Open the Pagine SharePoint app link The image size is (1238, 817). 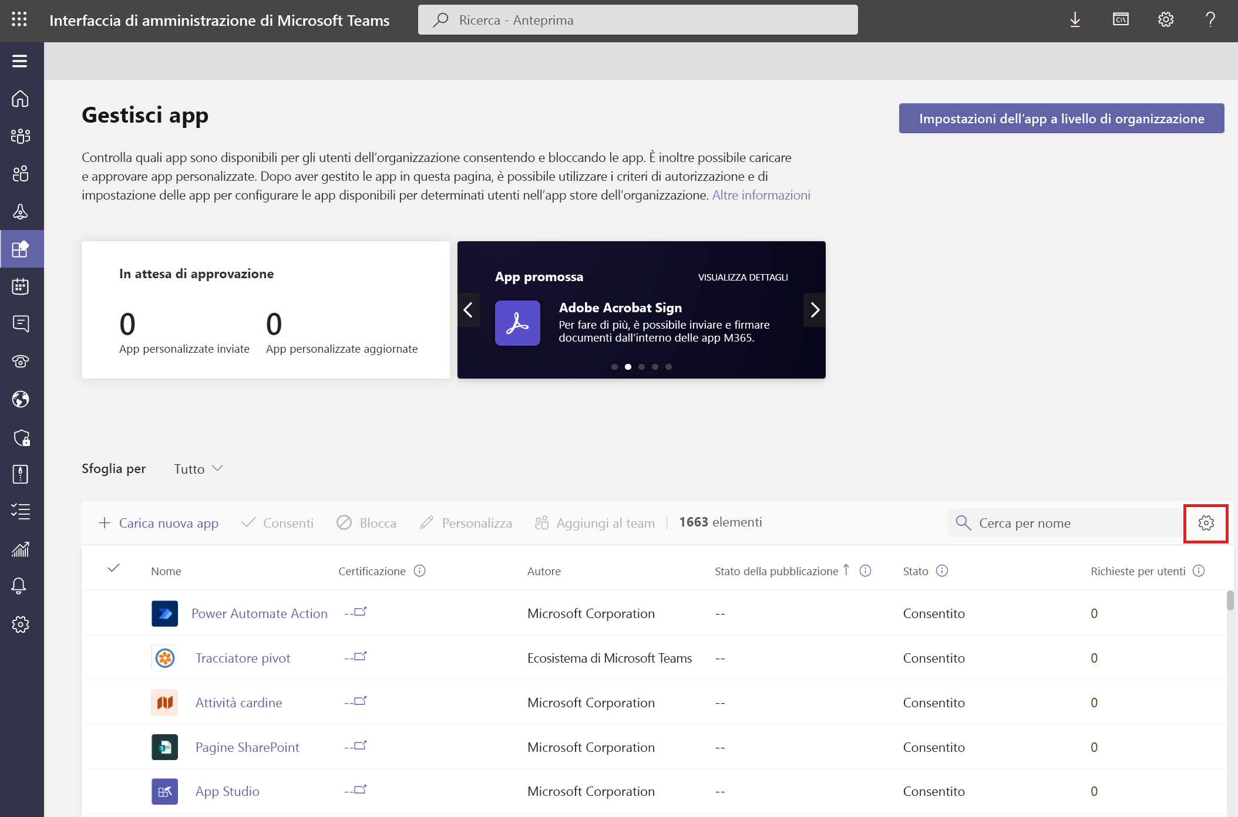(247, 747)
